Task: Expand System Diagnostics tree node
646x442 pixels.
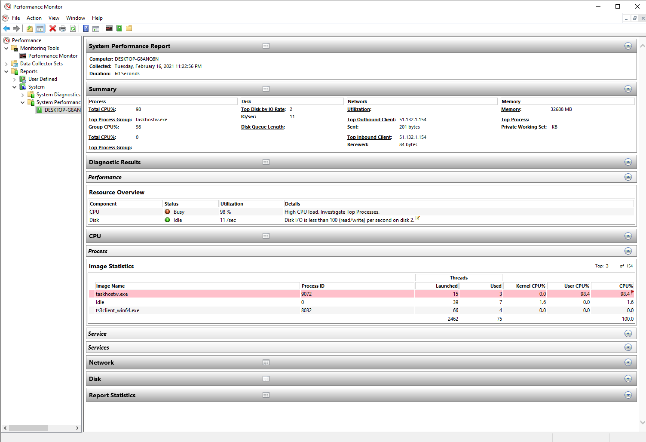Action: click(x=23, y=95)
